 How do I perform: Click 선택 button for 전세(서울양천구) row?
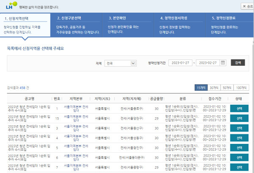pyautogui.click(x=239, y=119)
